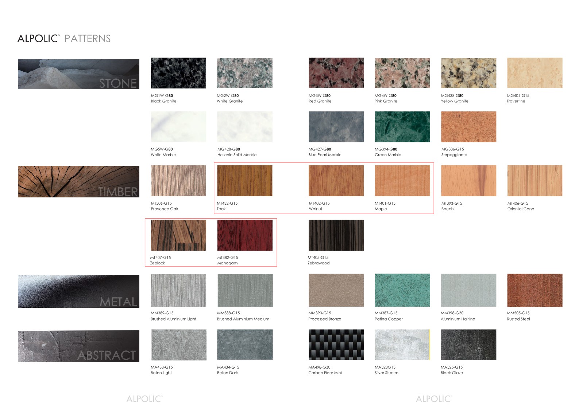Select the Oriental Cane swatch

coord(534,181)
